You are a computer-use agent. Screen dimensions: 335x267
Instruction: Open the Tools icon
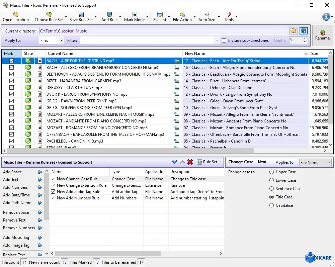coord(229,14)
